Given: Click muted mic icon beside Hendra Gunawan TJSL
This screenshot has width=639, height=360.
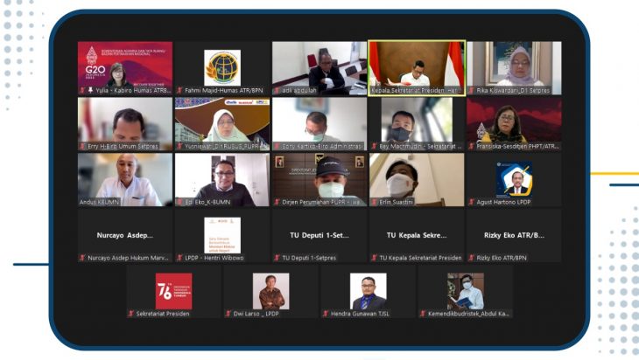Looking at the screenshot, I should [326, 313].
